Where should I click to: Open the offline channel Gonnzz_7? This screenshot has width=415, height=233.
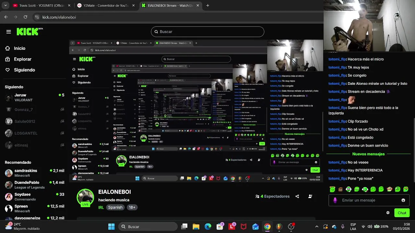point(35,109)
